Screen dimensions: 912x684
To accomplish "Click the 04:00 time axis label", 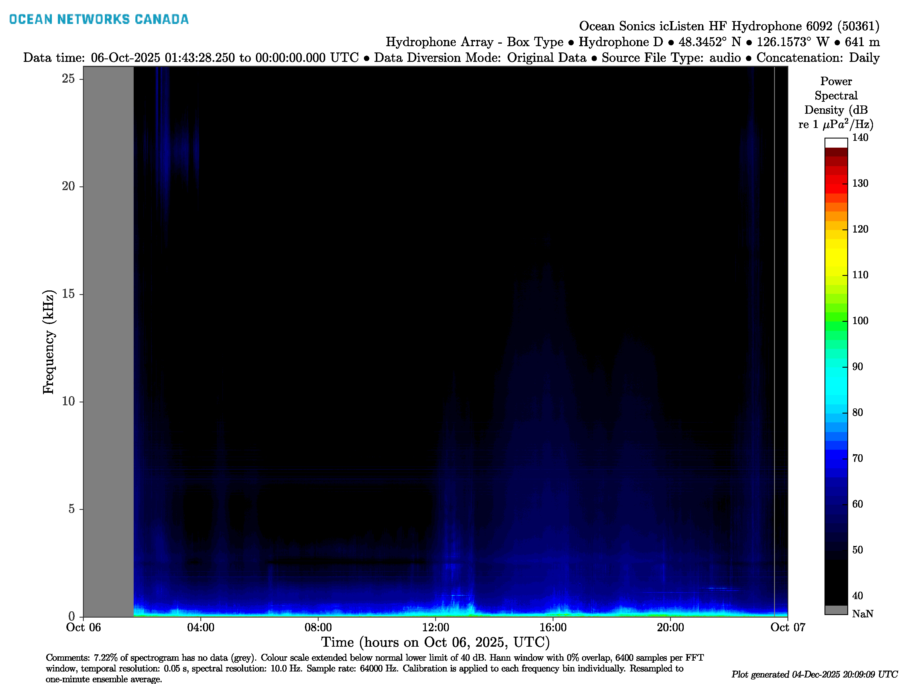I will click(201, 628).
